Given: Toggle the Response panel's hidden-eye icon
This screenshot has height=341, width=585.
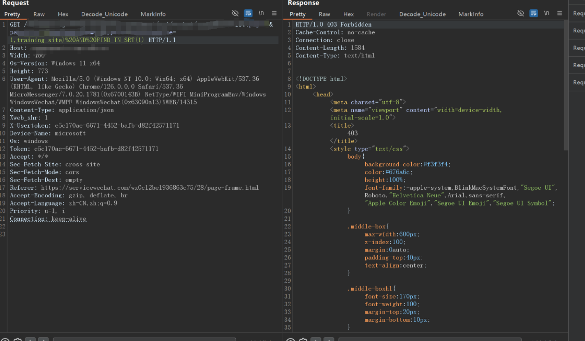Looking at the screenshot, I should (x=521, y=13).
